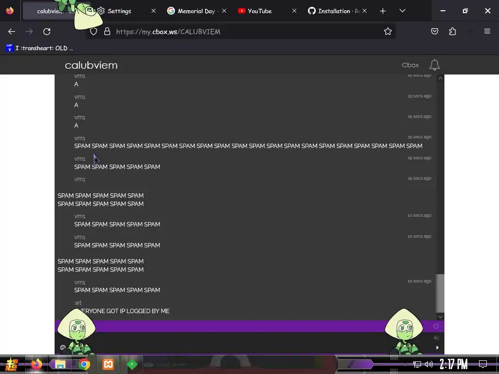
Task: Open the Firefox extensions puzzle icon
Action: (452, 32)
